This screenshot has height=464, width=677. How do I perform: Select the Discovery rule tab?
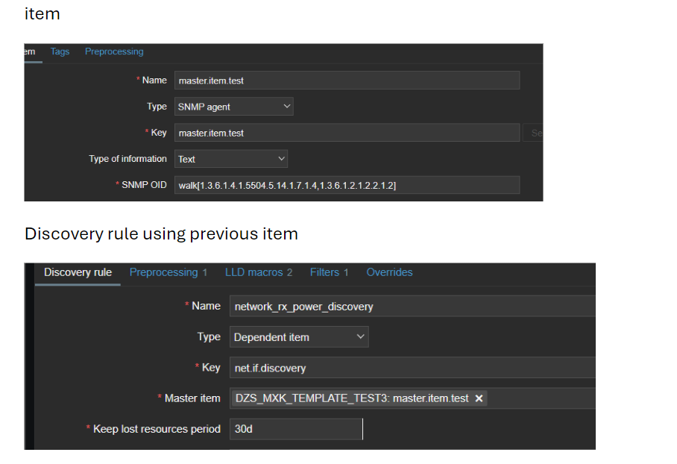point(78,272)
